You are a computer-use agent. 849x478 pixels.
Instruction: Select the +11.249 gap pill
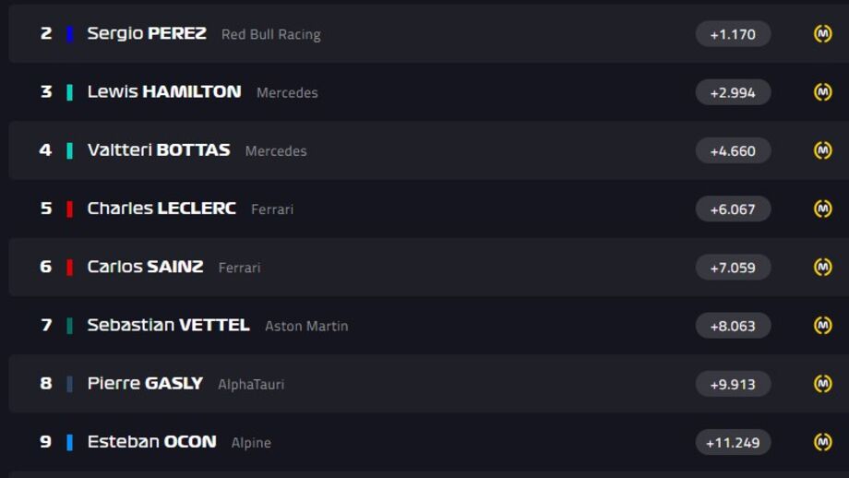coord(733,442)
